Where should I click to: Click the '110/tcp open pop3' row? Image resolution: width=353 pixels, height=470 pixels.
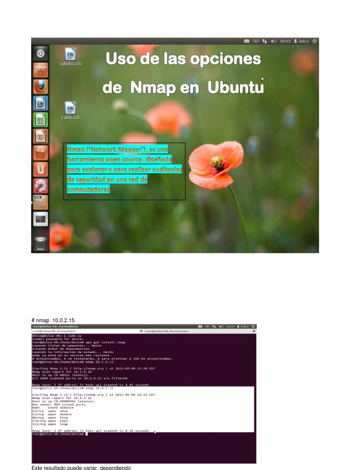[x=50, y=421]
